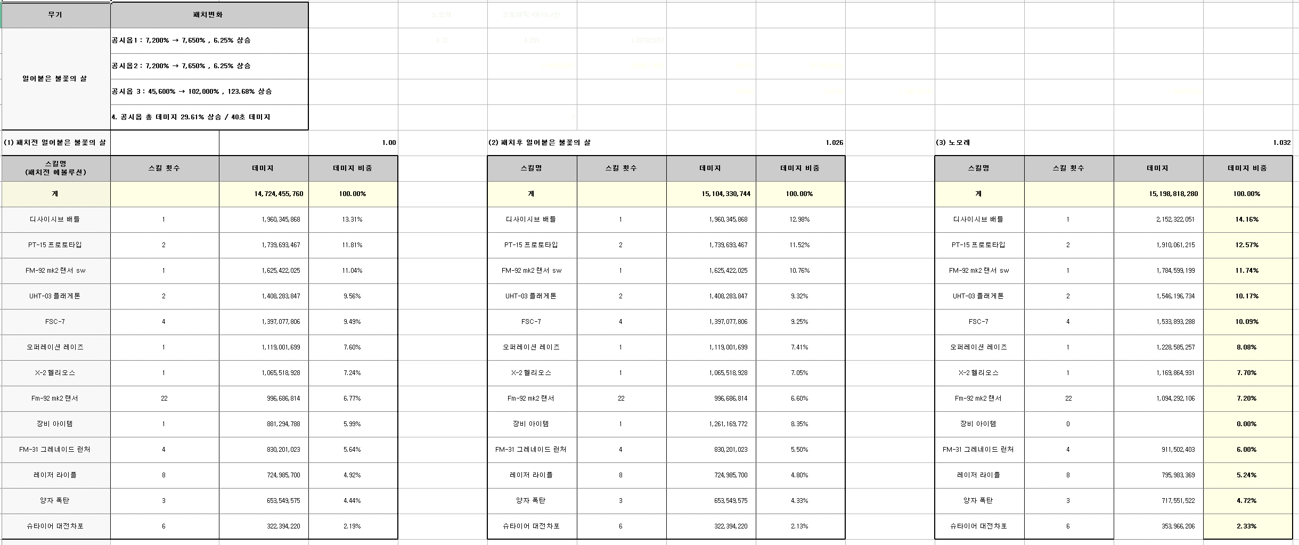1299x545 pixels.
Task: Select the (2) 패치후 얼어붙은 불꽃의 살 title
Action: (x=539, y=143)
